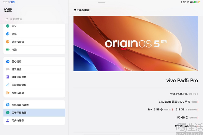Image resolution: width=203 pixels, height=135 pixels.
Task: Tap the 关于平板电脑 page header
Action: pos(82,10)
